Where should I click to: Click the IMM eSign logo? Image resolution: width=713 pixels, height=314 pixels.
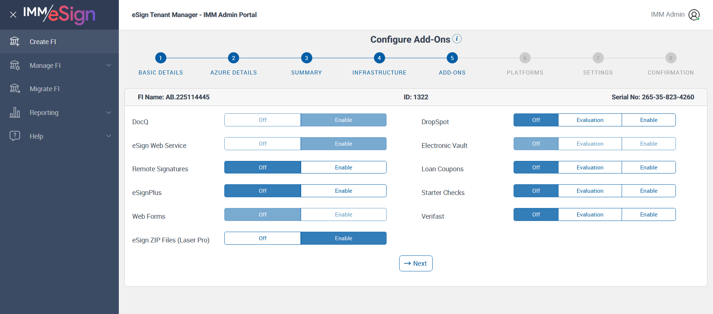click(59, 14)
